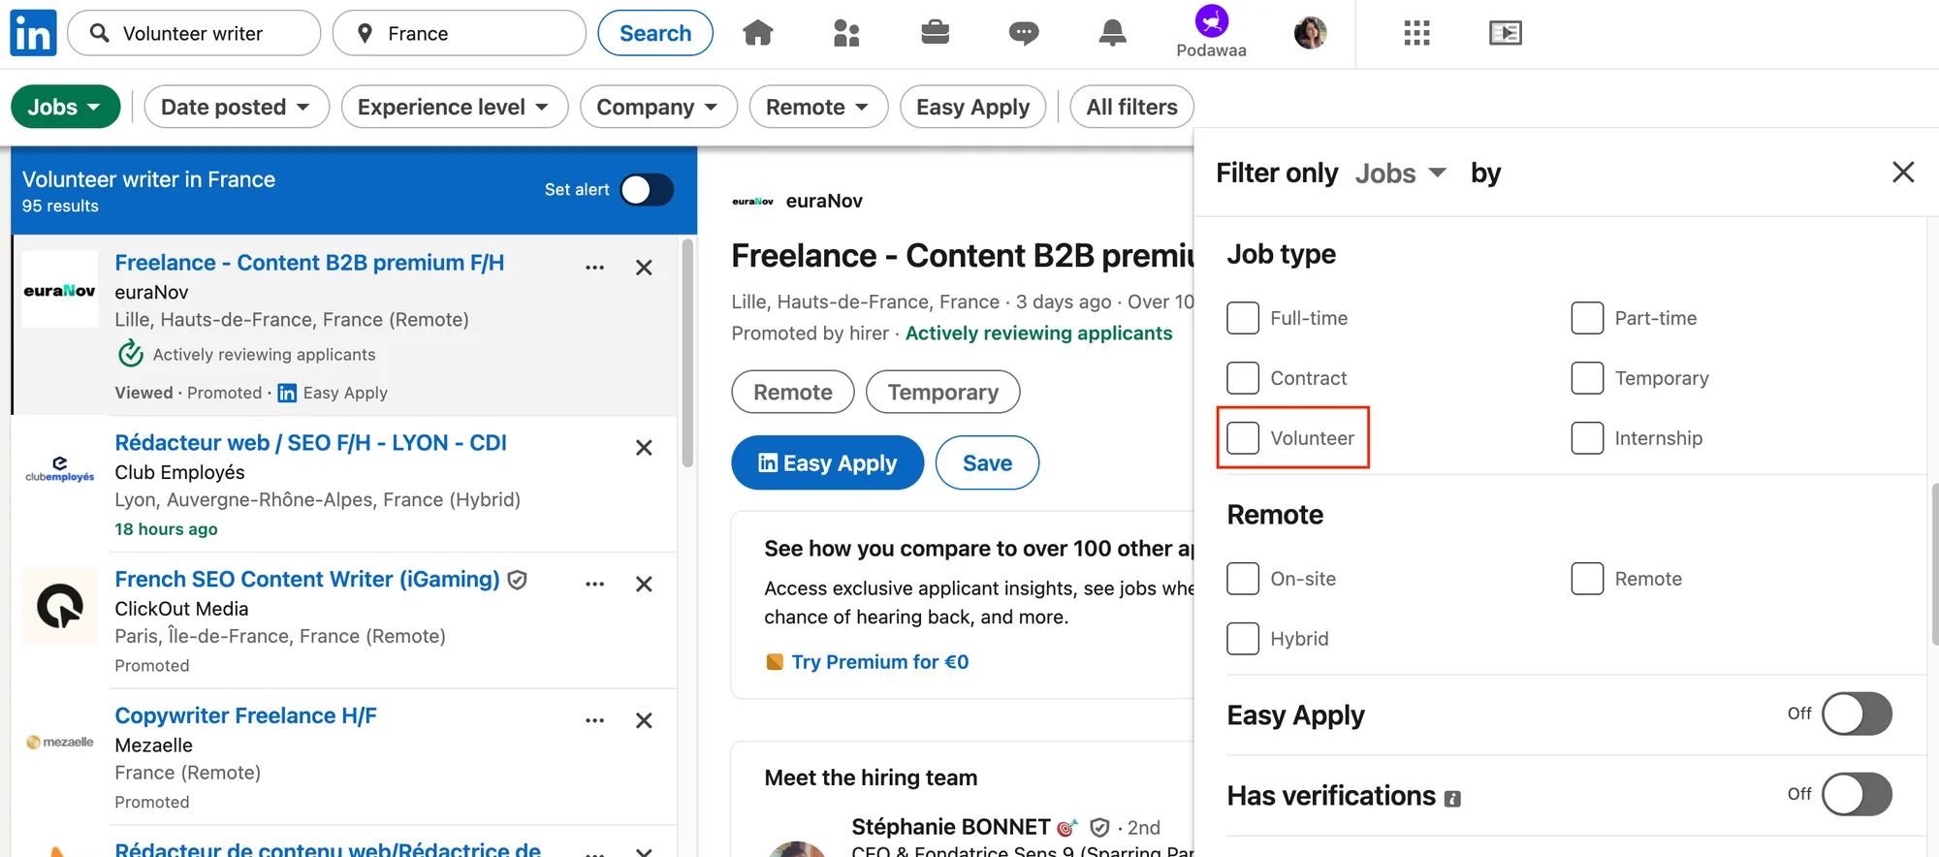Check the Volunteer job type

(1243, 438)
